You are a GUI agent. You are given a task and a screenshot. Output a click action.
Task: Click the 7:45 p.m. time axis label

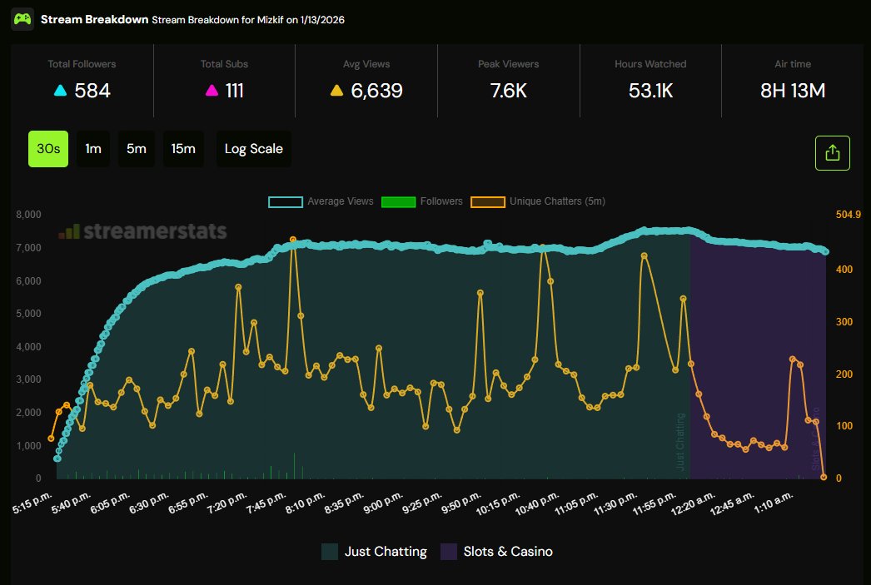pos(266,503)
